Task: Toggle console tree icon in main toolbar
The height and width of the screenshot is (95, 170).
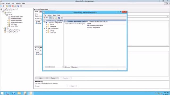Action: click(10, 6)
